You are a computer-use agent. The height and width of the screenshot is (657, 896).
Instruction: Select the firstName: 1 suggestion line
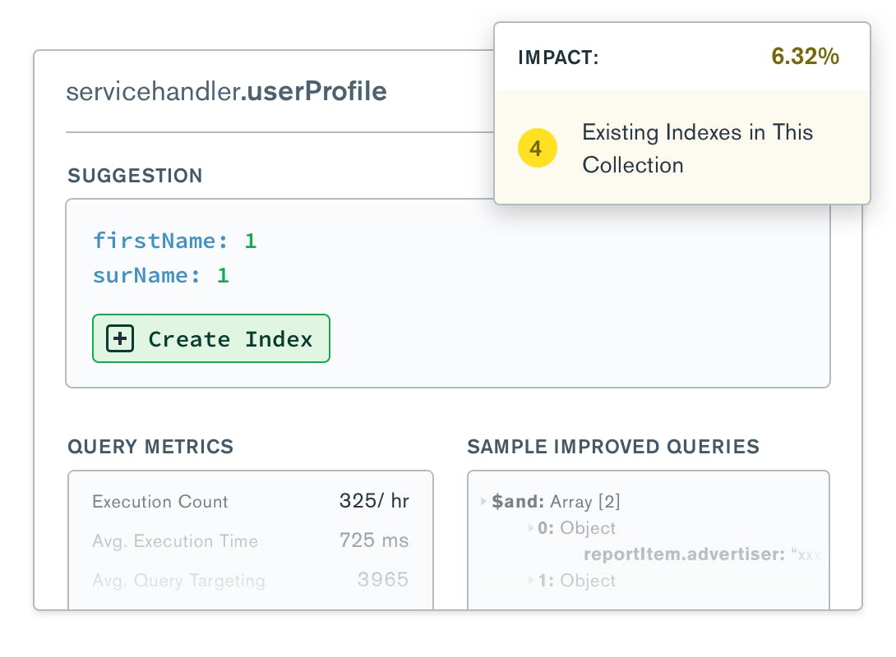[x=175, y=241]
